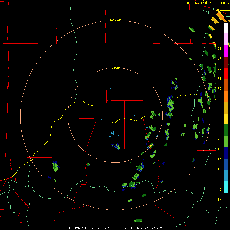The image size is (230, 230).
Task: Pick the light pink legend swatch
Action: point(226,39)
